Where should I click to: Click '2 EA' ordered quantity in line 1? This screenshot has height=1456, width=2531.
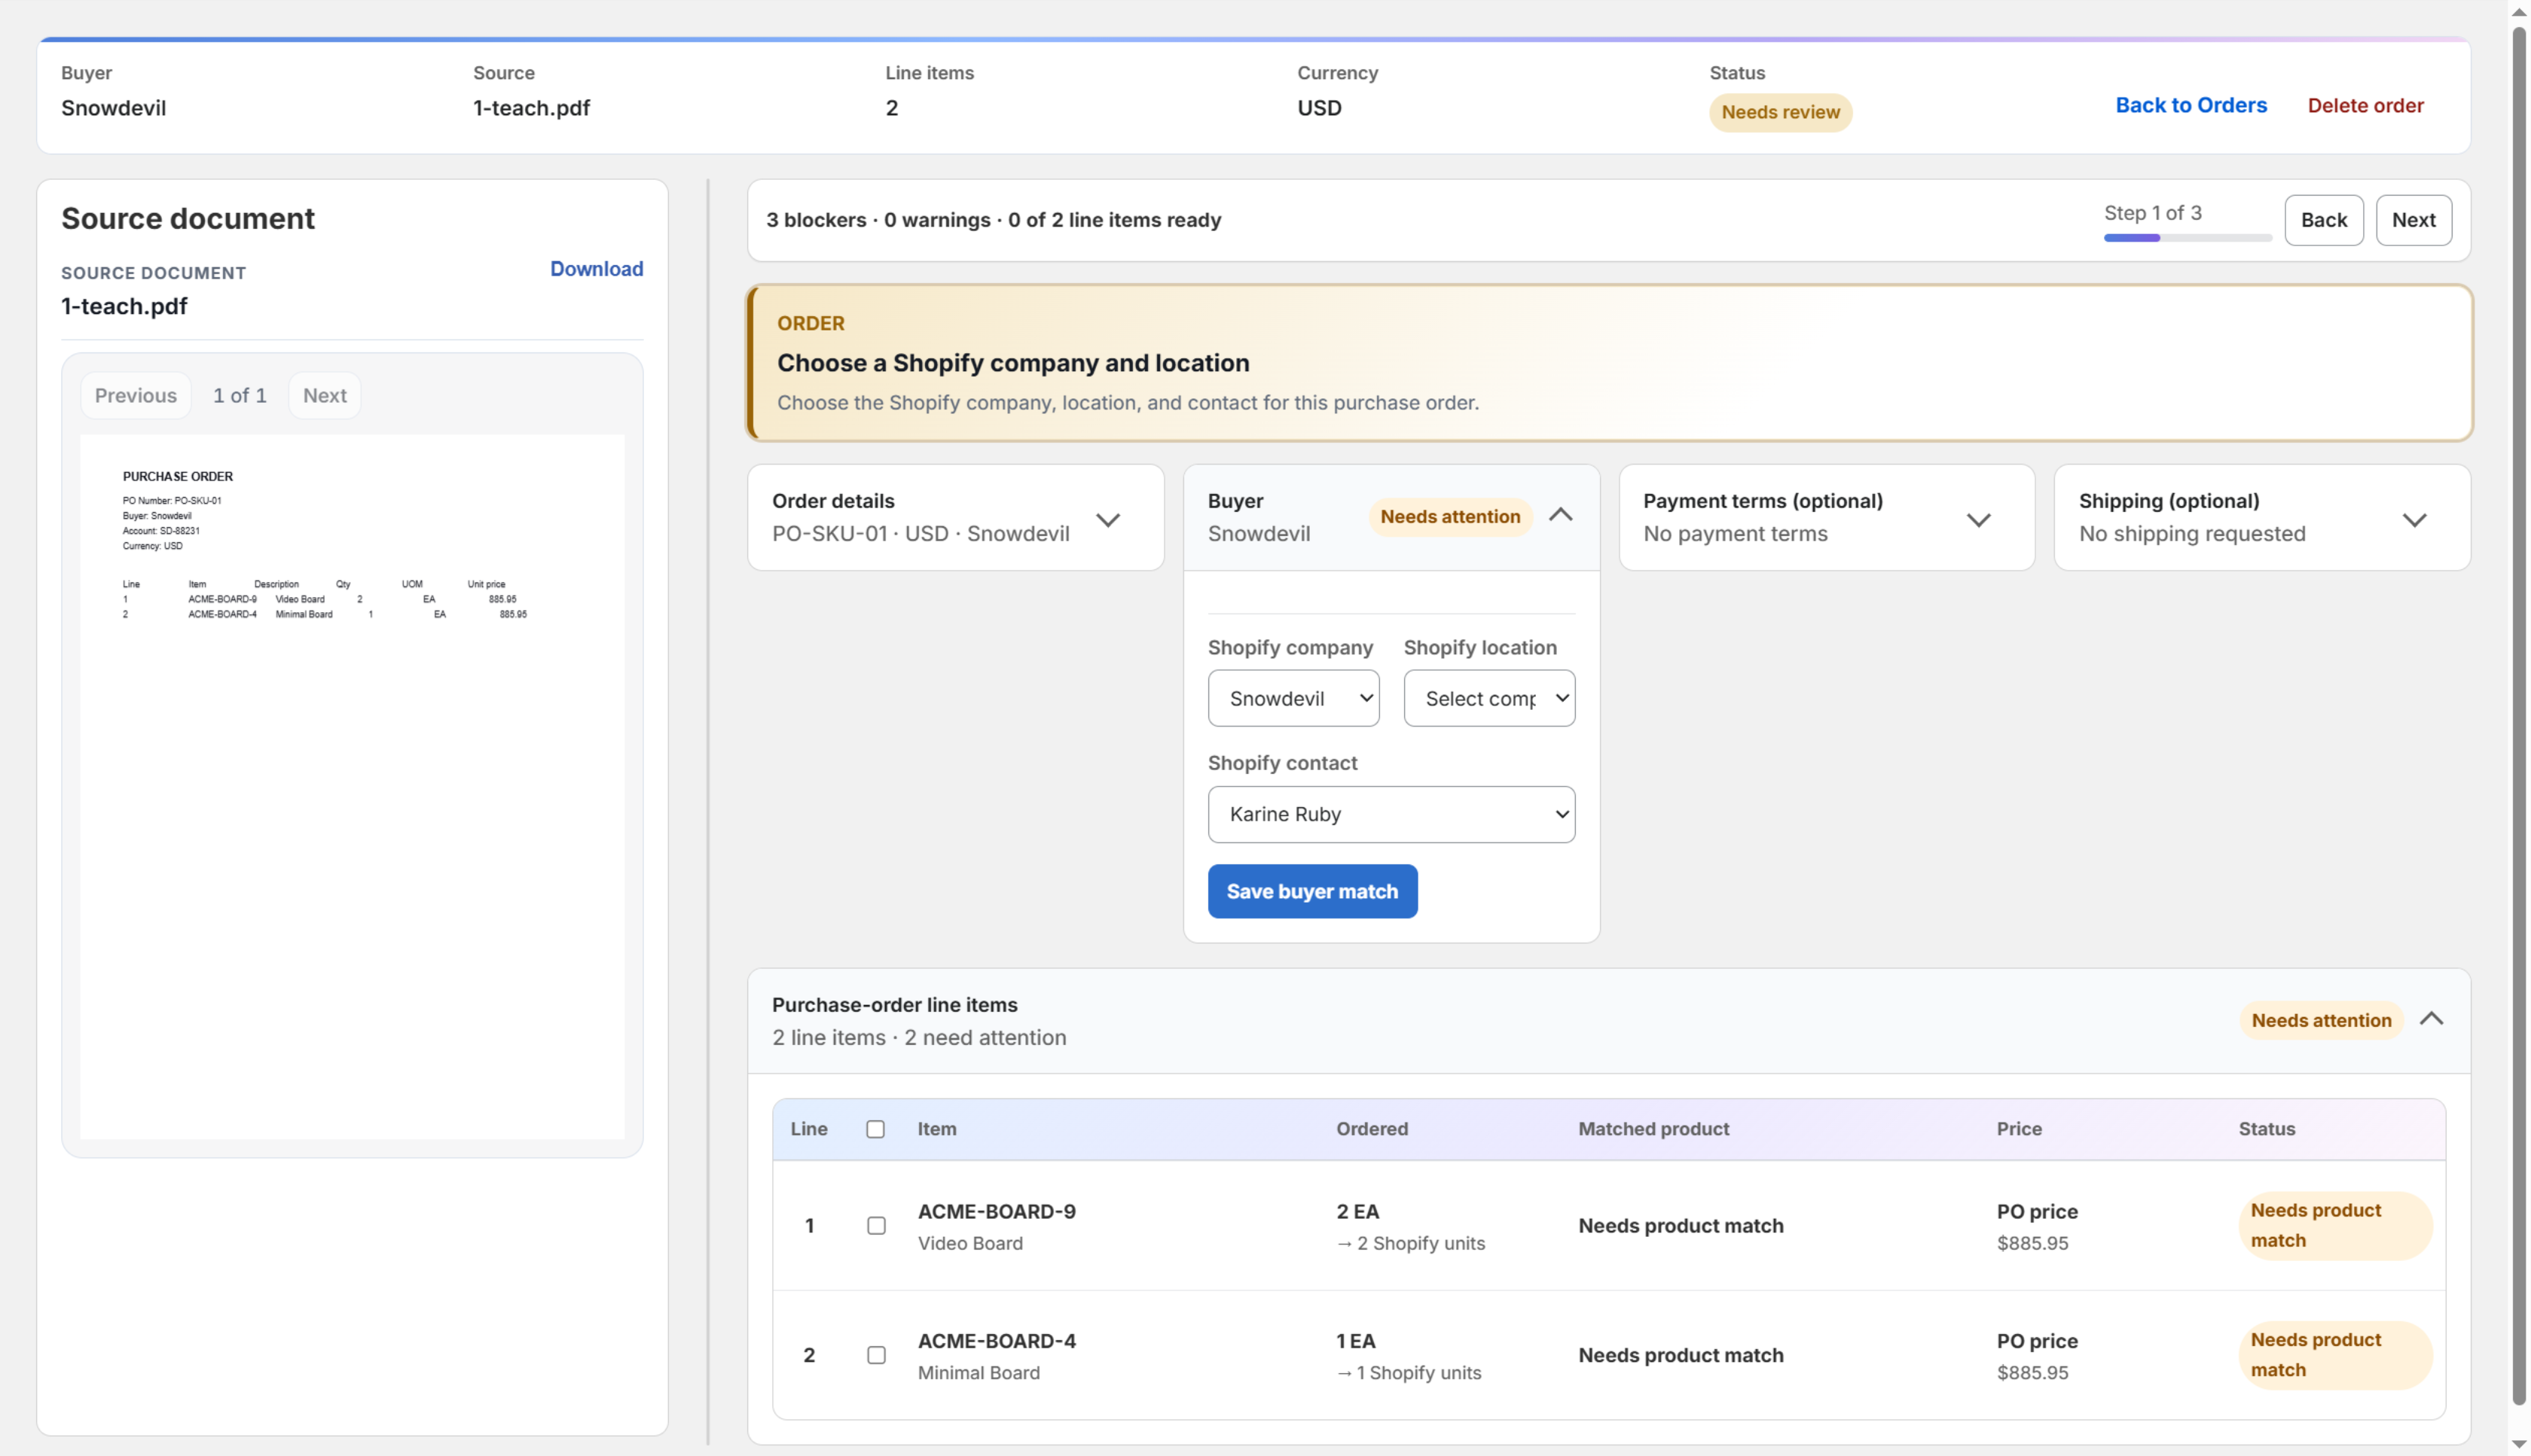point(1357,1211)
